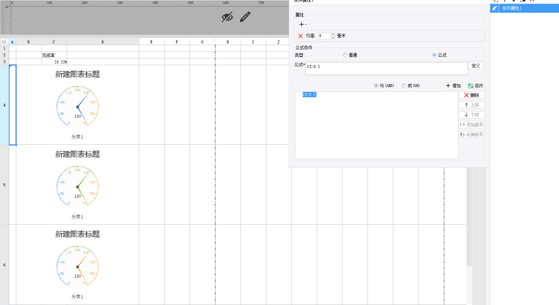The height and width of the screenshot is (305, 559).
Task: Select column B header
Action: tap(29, 42)
